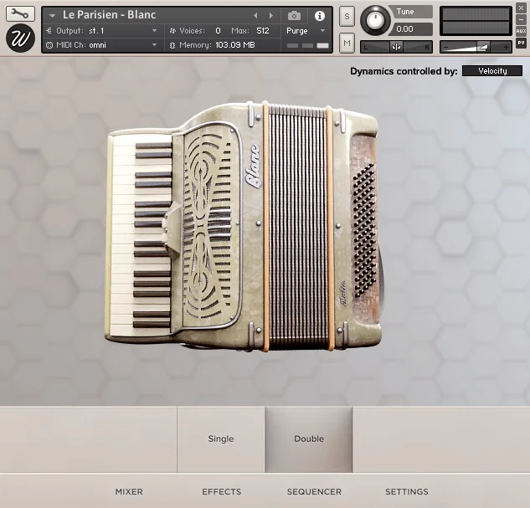Open the Output st. 1 dropdown
Image resolution: width=530 pixels, height=508 pixels.
(101, 31)
